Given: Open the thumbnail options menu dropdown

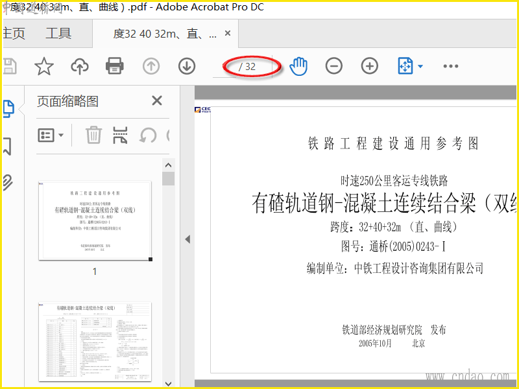Looking at the screenshot, I should [x=51, y=135].
